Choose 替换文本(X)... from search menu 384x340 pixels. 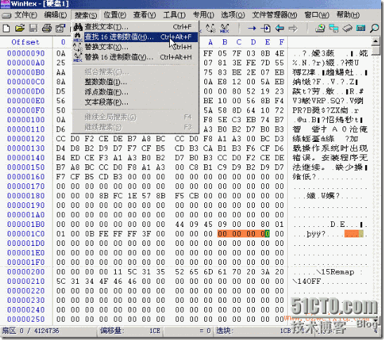coord(135,47)
